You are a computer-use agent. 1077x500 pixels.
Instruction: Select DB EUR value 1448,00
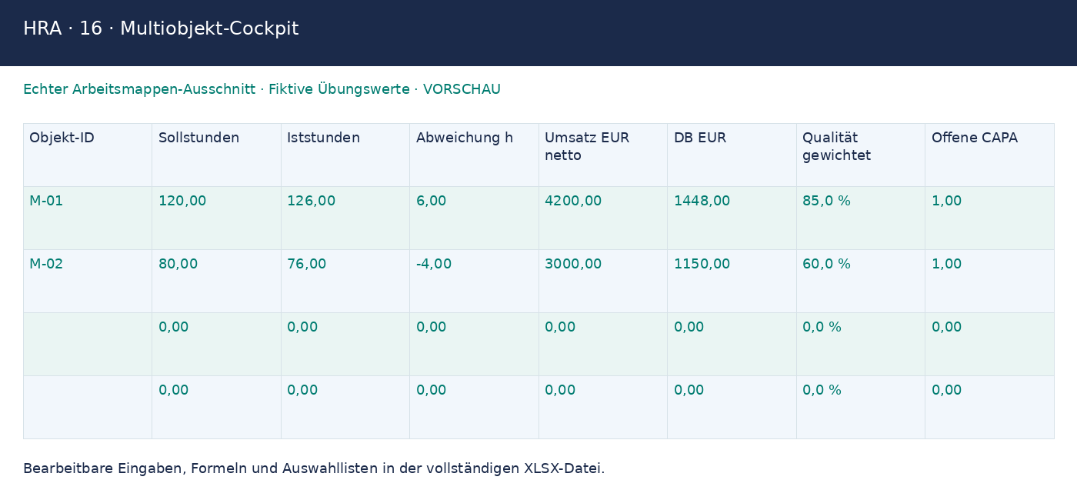point(732,218)
